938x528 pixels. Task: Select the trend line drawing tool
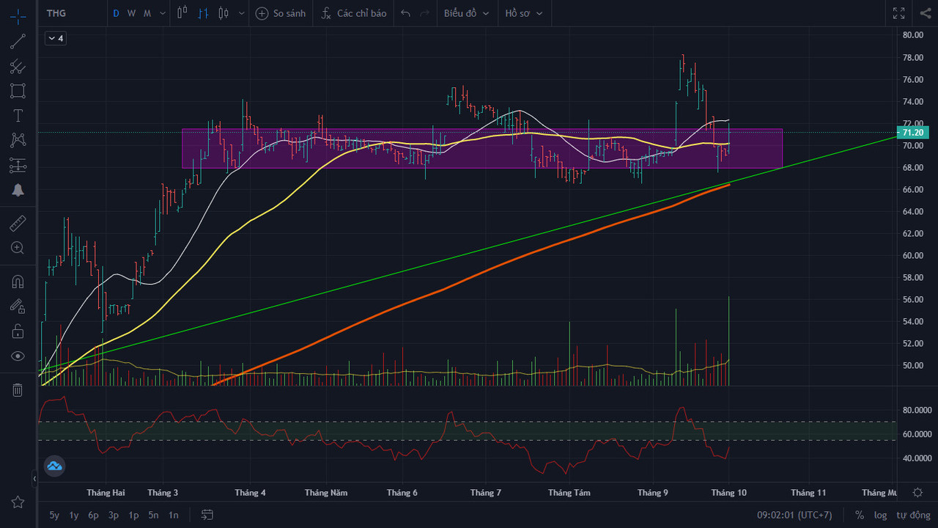(18, 41)
